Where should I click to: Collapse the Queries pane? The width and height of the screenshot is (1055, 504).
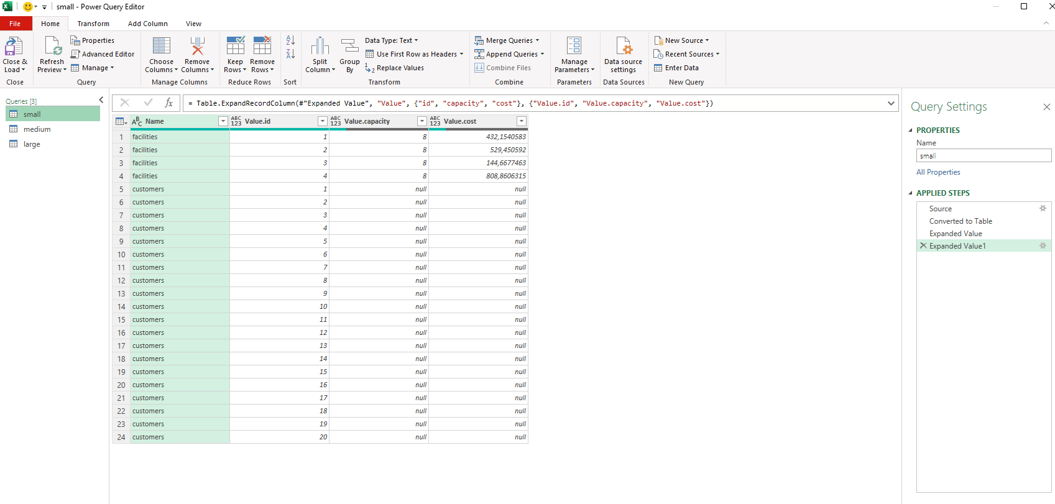101,100
